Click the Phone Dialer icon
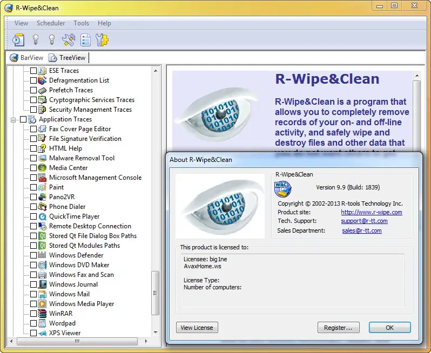This screenshot has height=353, width=431. (42, 207)
